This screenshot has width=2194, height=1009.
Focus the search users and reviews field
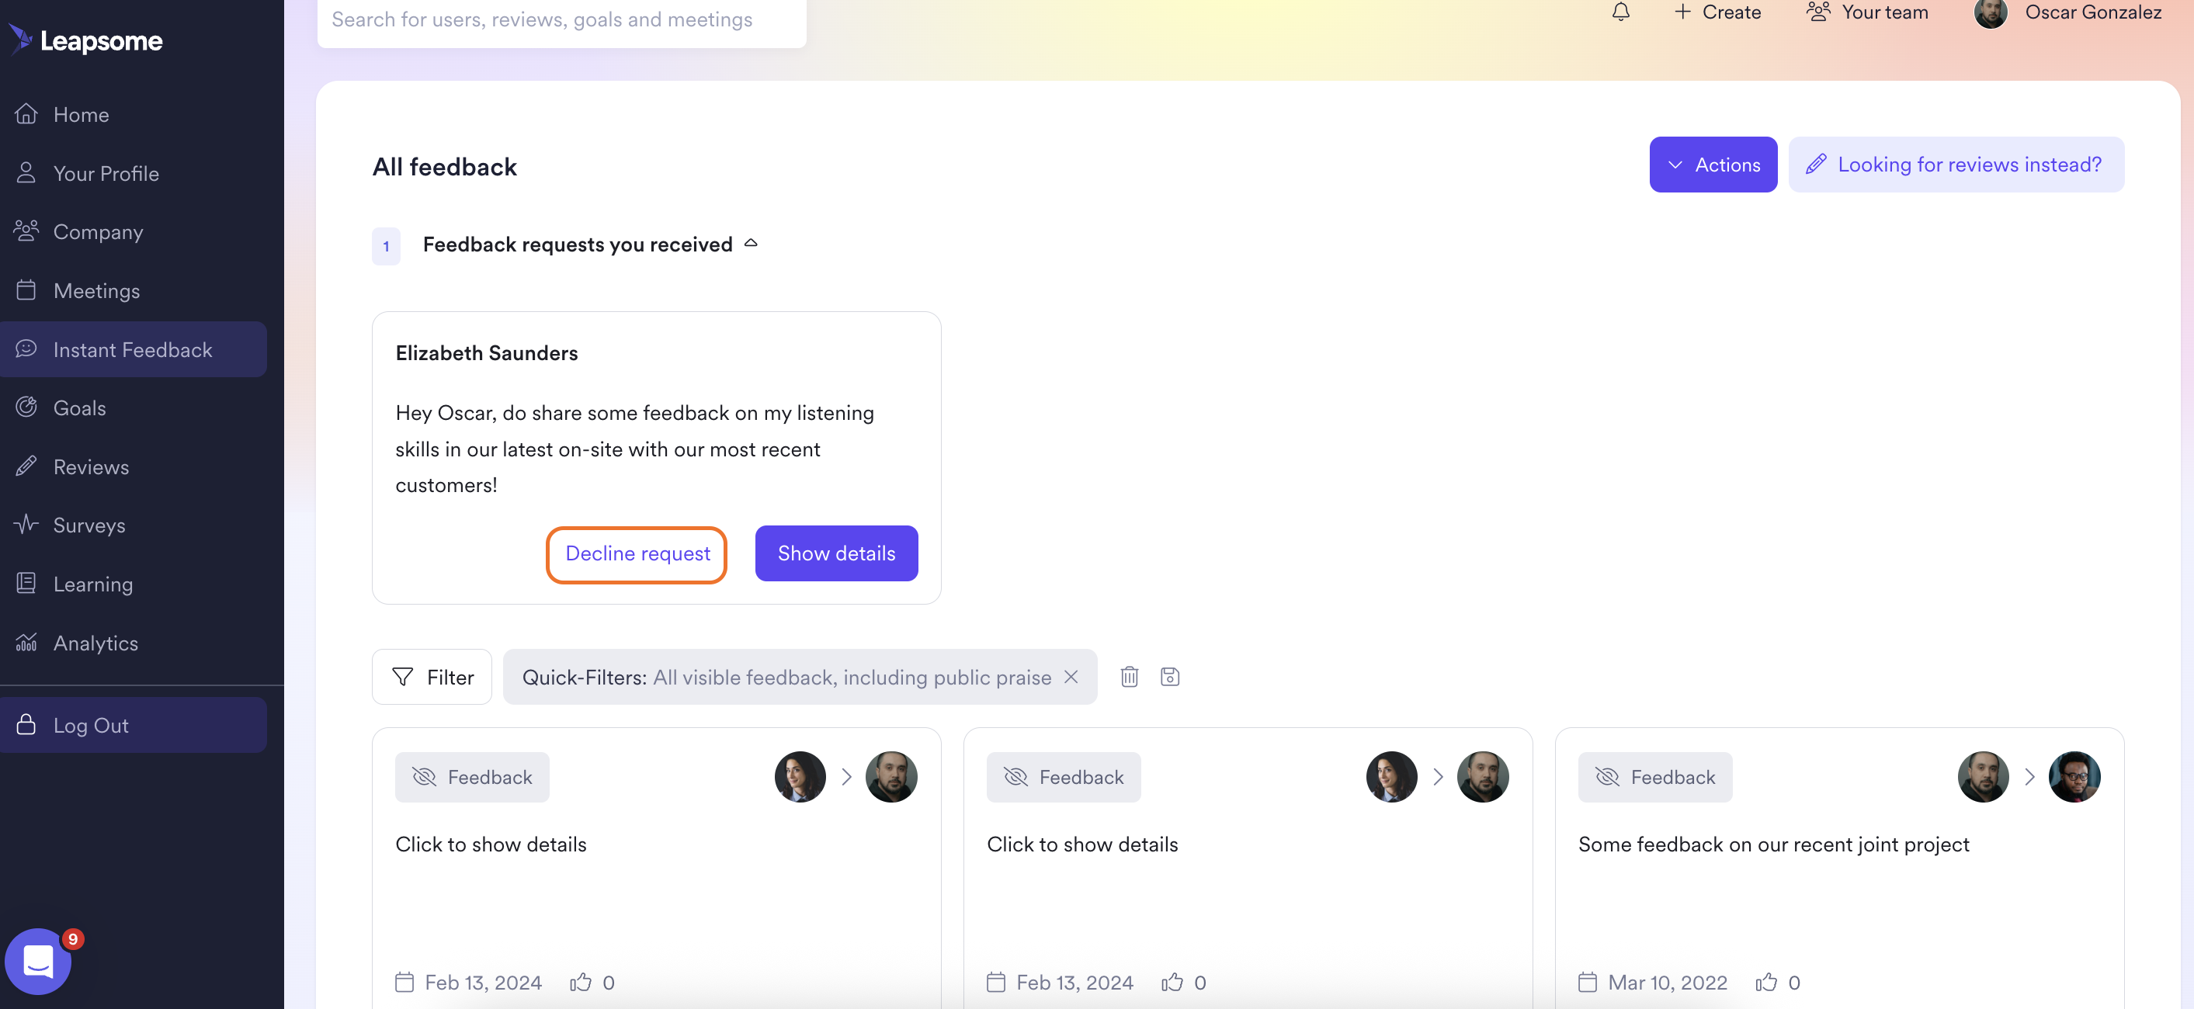point(561,19)
